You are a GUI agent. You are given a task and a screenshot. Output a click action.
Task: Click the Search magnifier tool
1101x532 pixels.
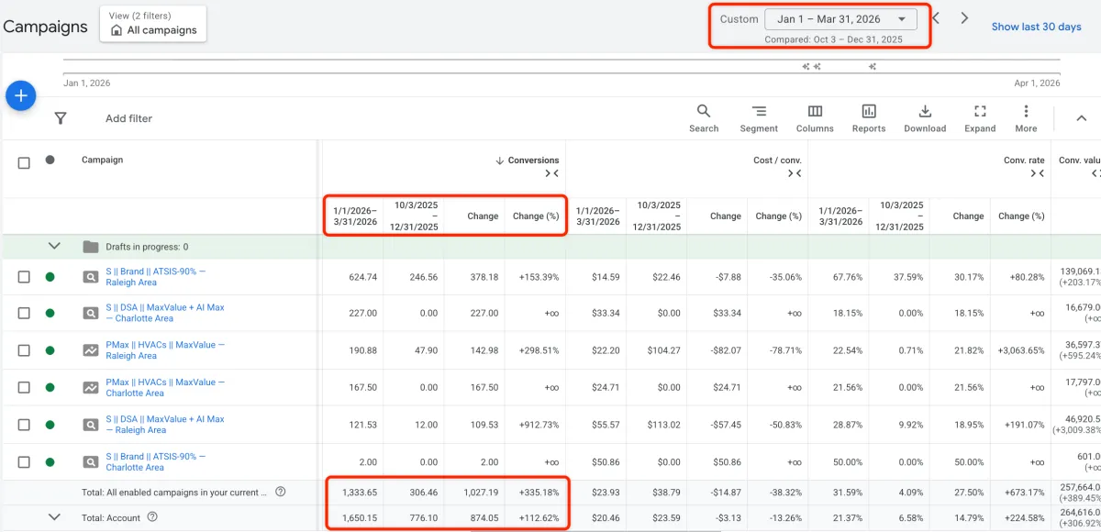(704, 118)
